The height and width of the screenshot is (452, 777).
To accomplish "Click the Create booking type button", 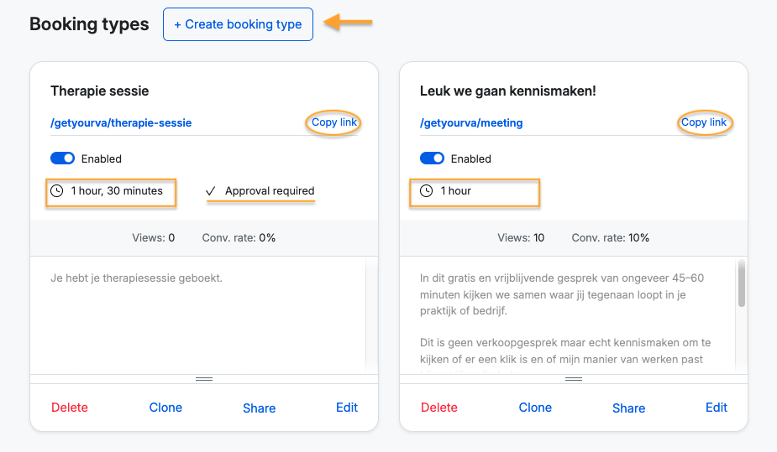I will click(238, 24).
